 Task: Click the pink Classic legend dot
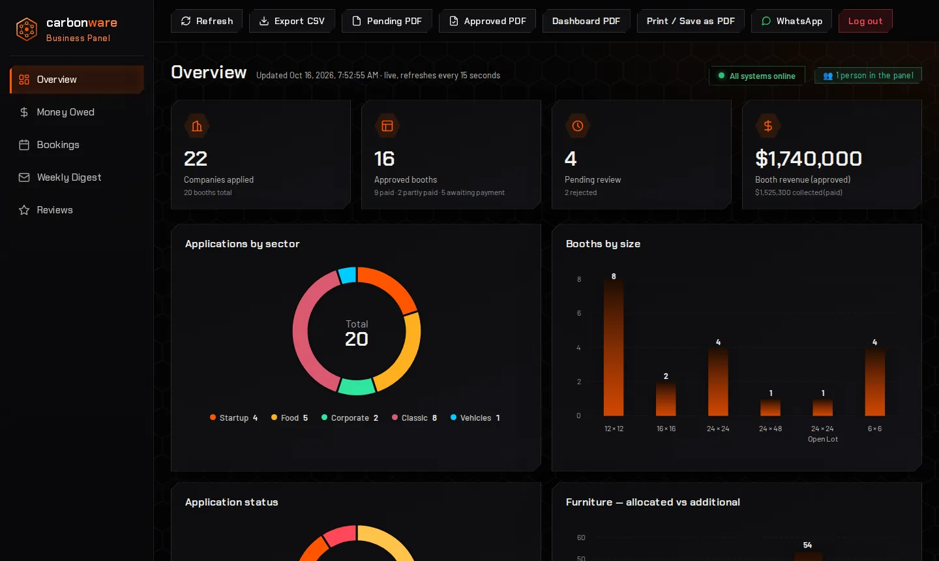point(395,417)
